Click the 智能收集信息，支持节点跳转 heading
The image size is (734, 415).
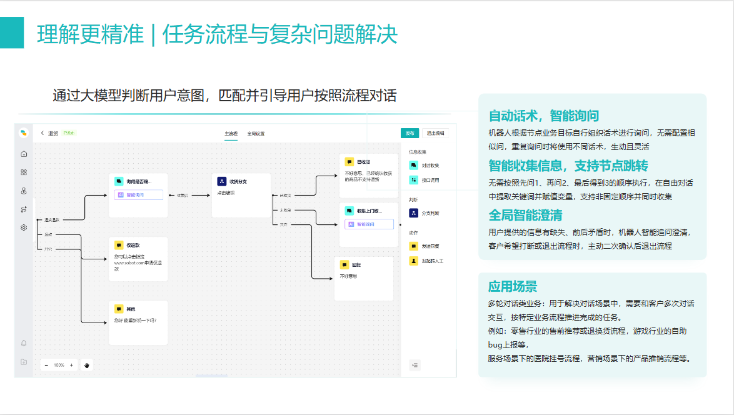coord(568,166)
